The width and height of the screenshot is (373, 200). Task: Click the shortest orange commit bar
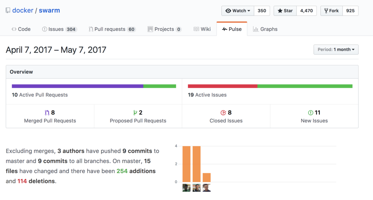click(207, 177)
